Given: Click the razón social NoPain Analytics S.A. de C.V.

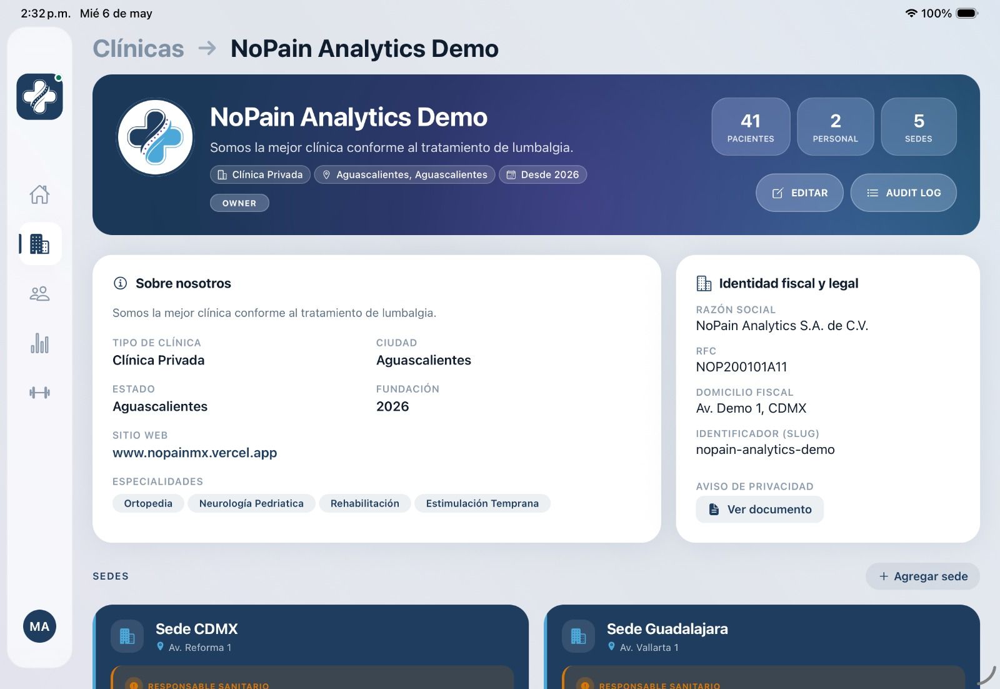Looking at the screenshot, I should point(782,326).
